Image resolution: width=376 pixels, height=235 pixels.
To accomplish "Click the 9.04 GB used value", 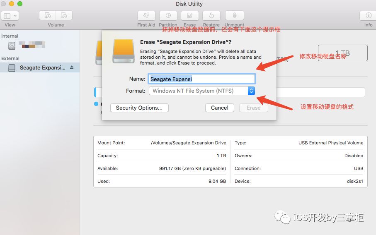I will click(217, 181).
